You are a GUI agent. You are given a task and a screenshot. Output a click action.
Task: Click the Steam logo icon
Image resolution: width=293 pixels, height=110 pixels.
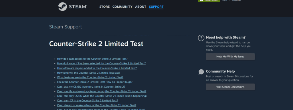[62, 7]
